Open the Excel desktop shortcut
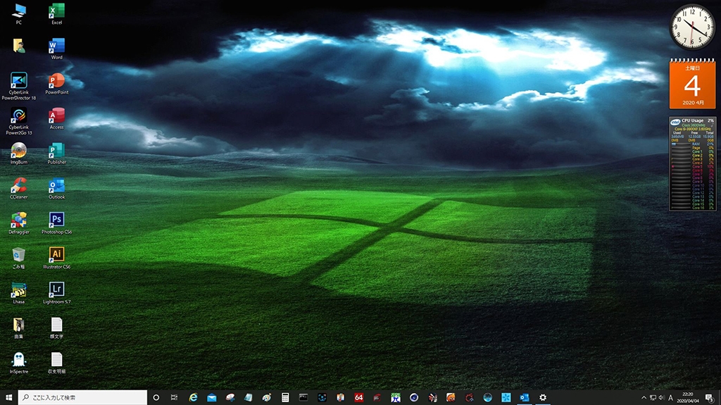 56,13
